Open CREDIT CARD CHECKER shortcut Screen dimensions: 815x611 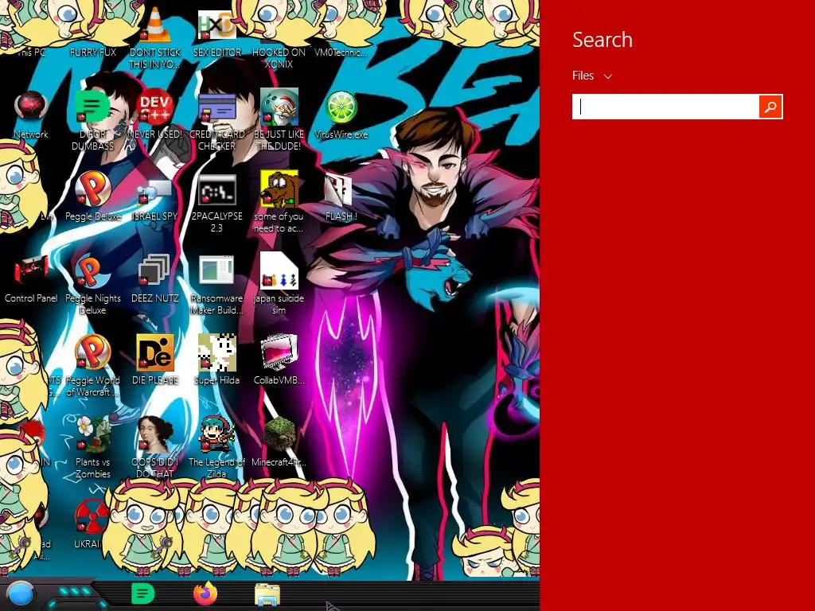coord(217,107)
